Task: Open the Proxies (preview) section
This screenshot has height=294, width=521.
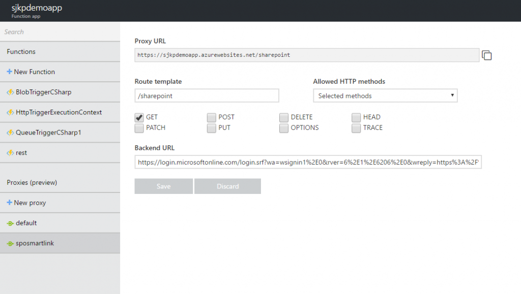Action: click(x=32, y=182)
